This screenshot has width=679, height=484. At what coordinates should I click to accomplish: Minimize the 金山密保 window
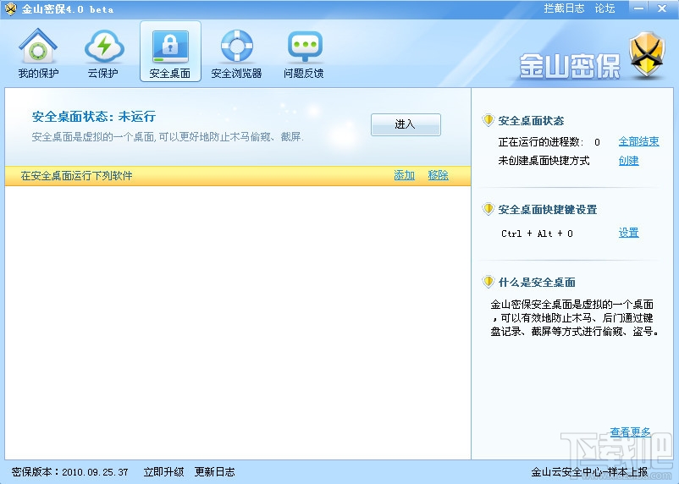coord(638,8)
